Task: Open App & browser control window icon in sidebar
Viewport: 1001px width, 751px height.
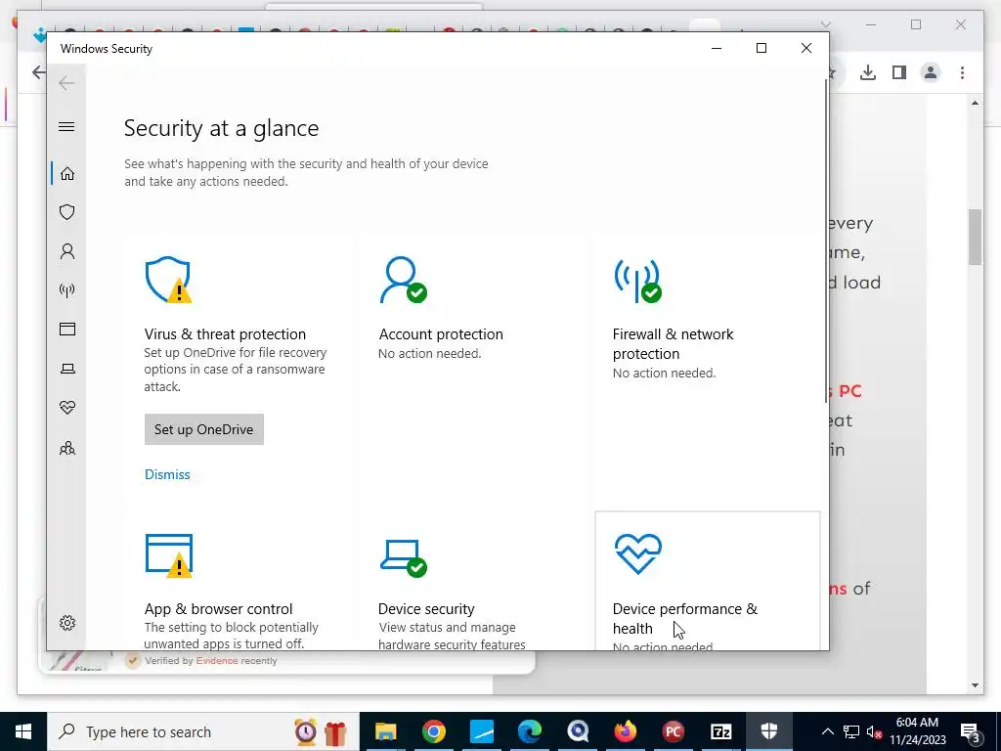Action: point(67,329)
